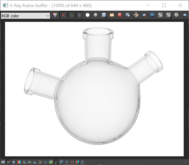
Task: Toggle levels histogram correction
Action: click(x=35, y=162)
